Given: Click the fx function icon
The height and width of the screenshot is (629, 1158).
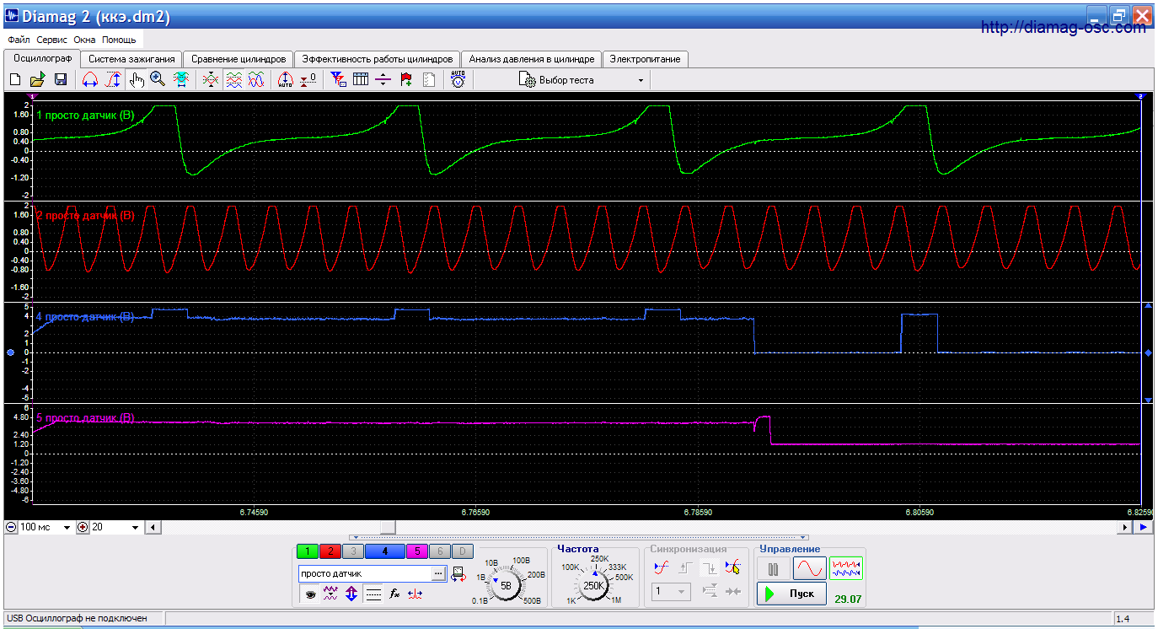Looking at the screenshot, I should pyautogui.click(x=394, y=594).
